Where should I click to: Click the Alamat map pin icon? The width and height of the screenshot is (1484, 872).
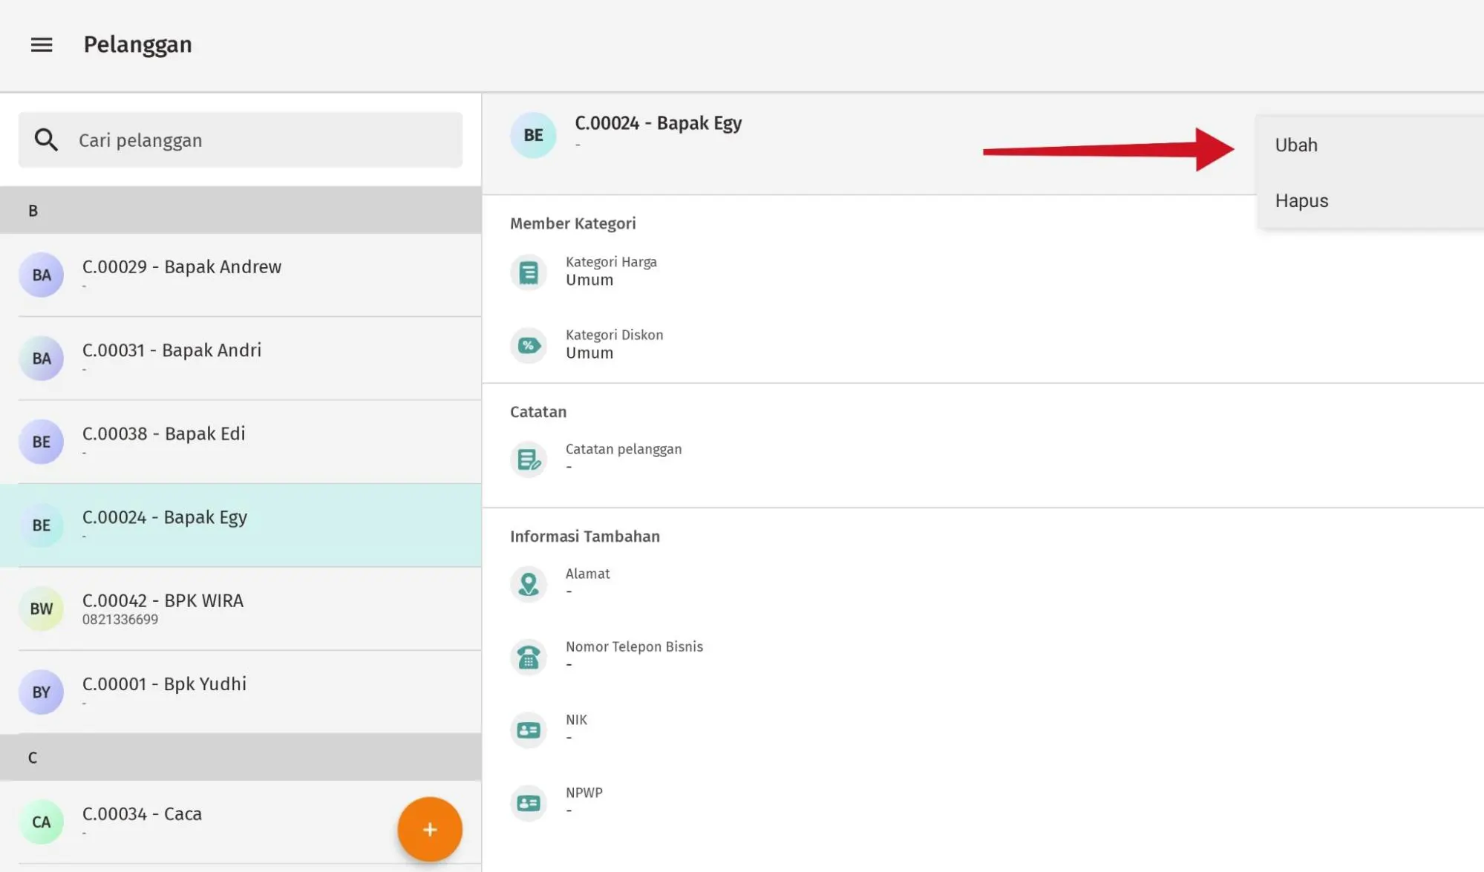529,584
